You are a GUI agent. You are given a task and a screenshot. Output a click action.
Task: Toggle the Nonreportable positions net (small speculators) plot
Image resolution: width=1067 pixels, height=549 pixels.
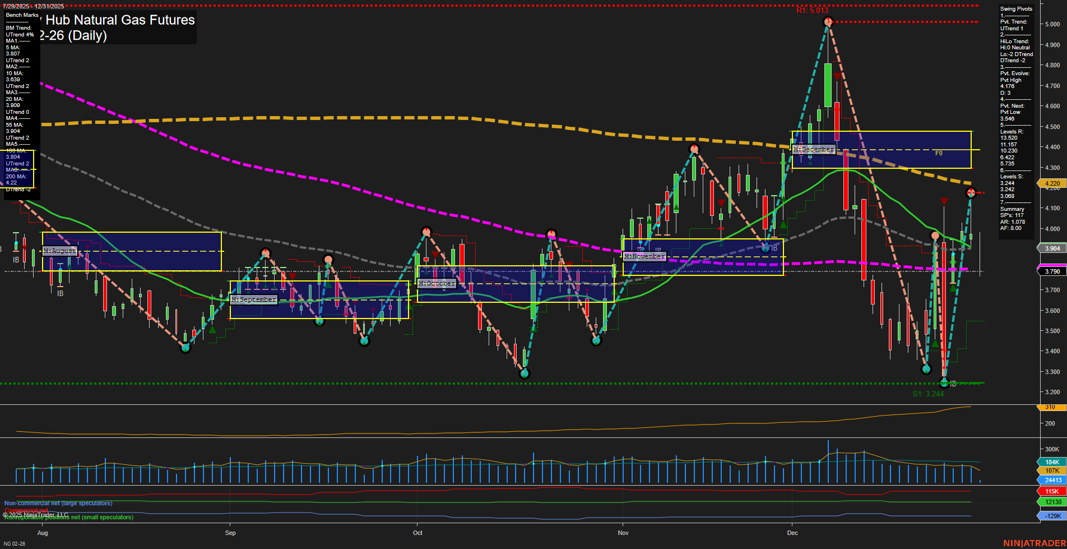68,517
